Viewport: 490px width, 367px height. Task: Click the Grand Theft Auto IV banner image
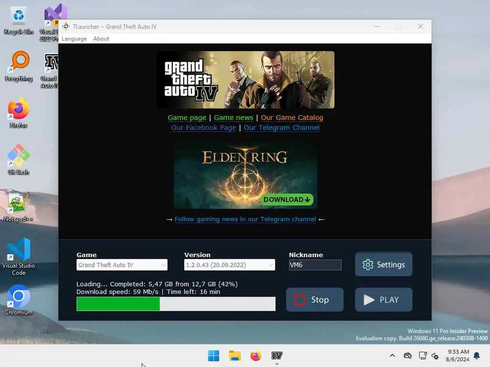(x=245, y=80)
